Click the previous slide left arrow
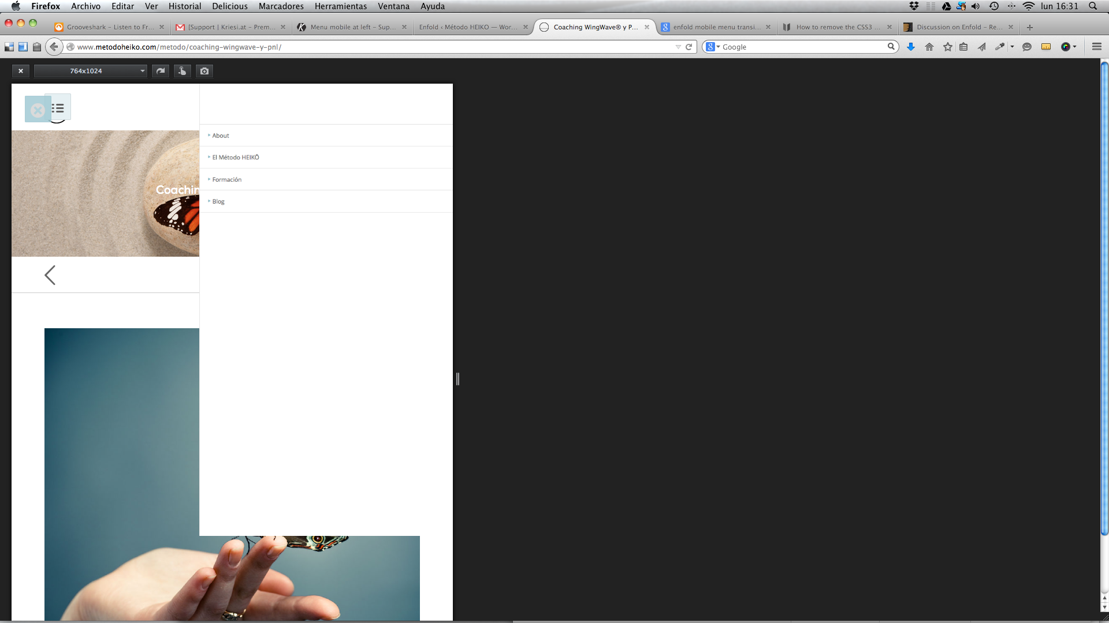 pyautogui.click(x=50, y=275)
